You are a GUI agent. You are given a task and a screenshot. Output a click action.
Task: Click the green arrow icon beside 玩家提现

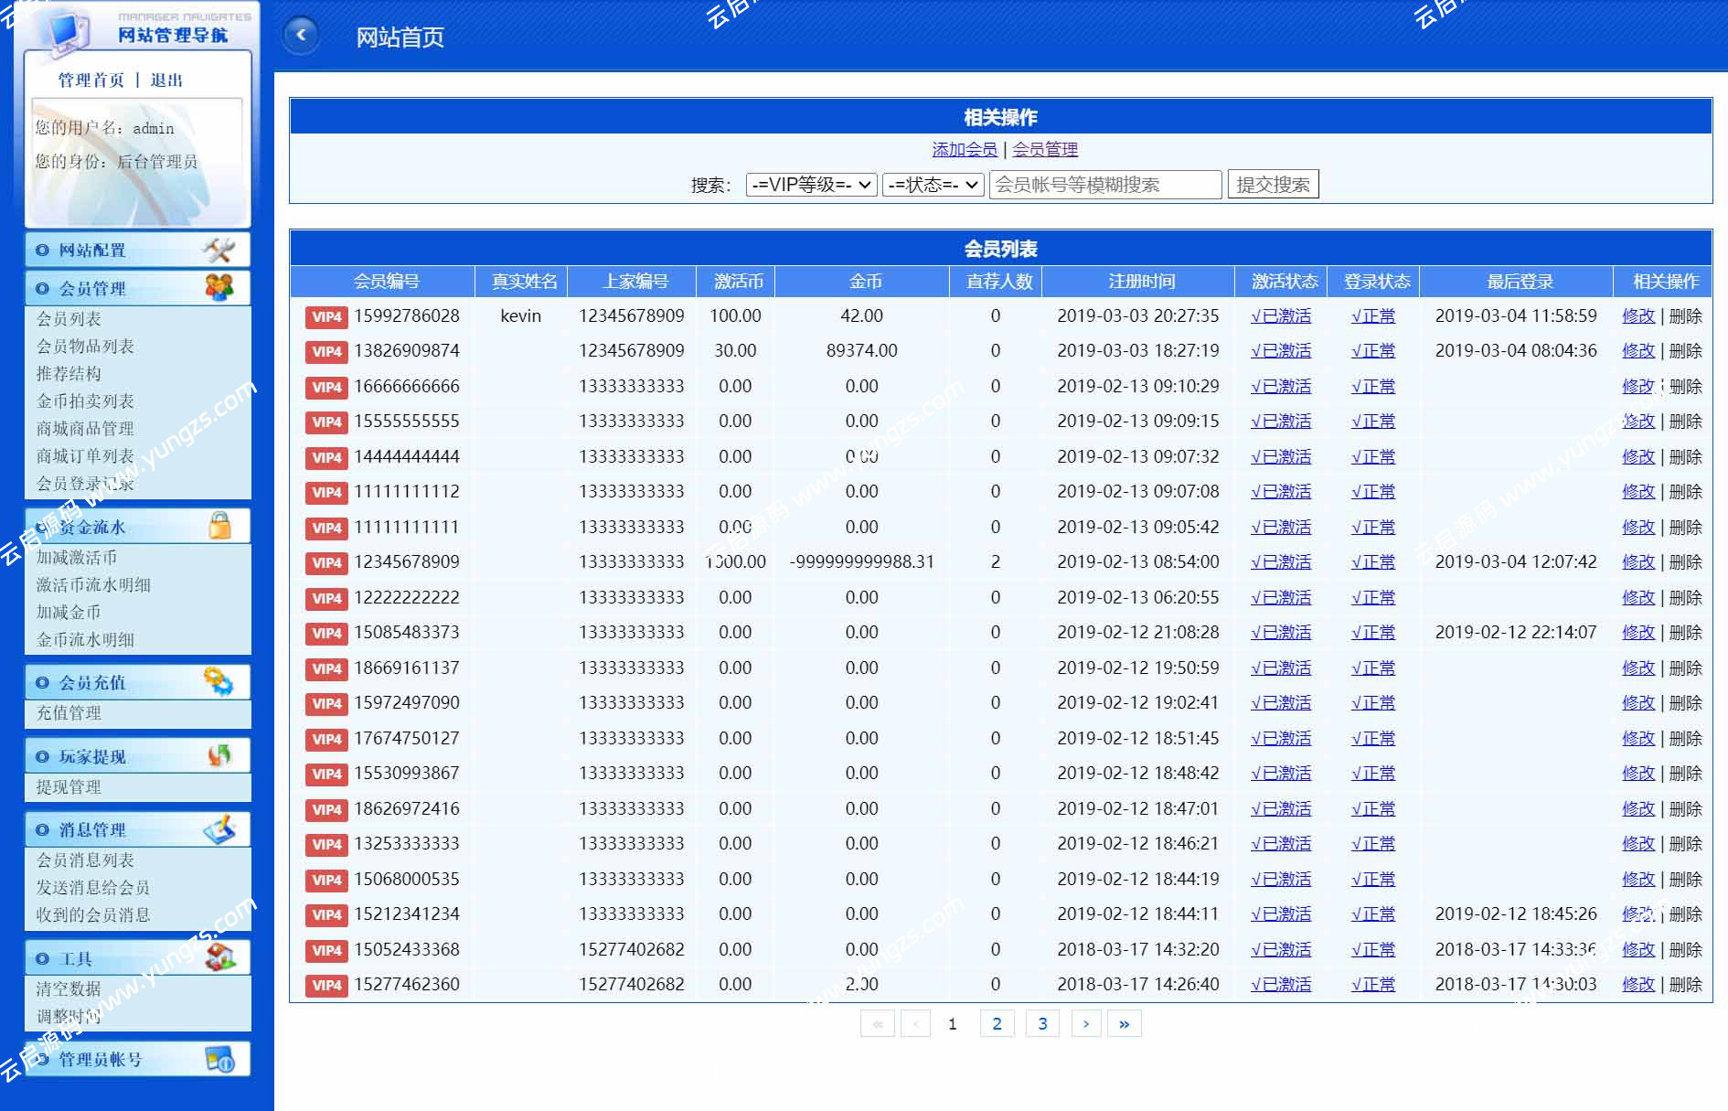click(x=219, y=754)
